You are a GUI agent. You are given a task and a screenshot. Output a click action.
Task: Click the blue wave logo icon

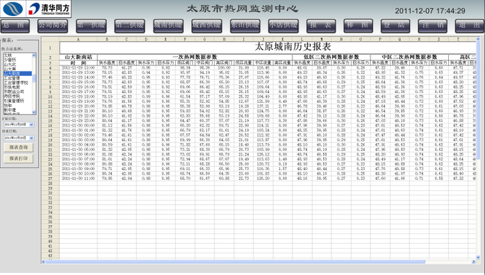click(x=13, y=9)
